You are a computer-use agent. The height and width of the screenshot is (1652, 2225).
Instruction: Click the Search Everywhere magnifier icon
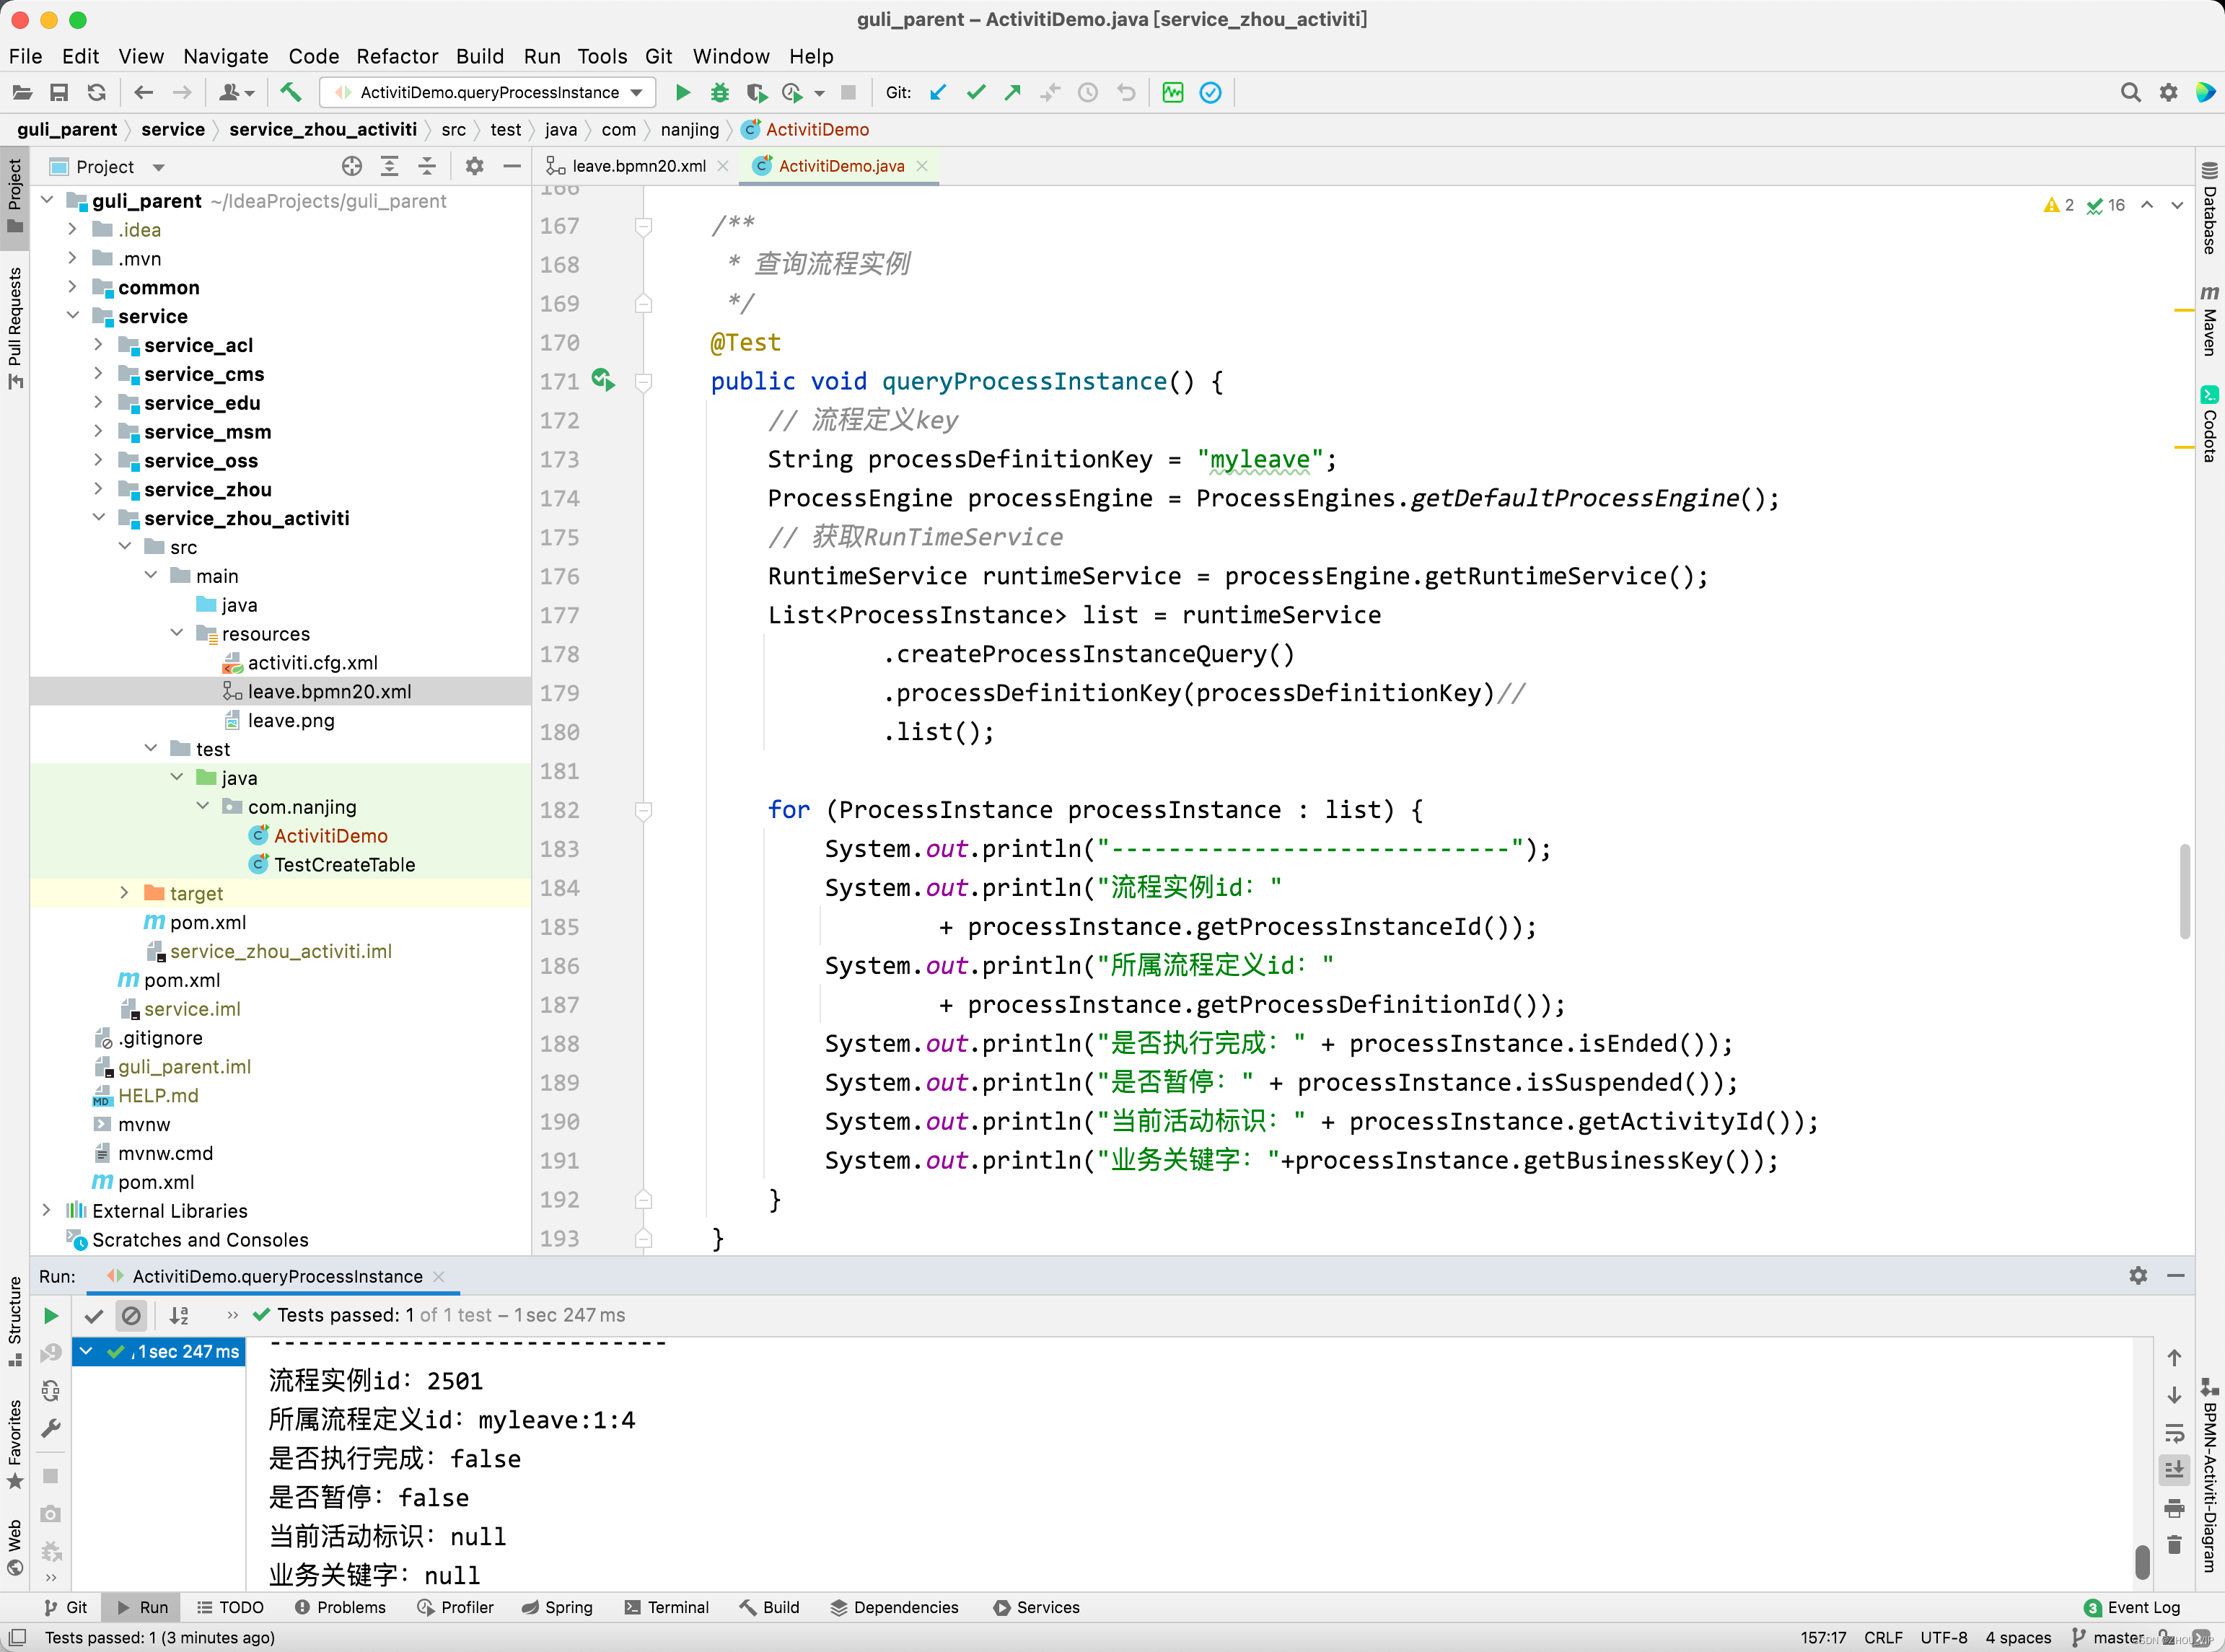point(2130,93)
